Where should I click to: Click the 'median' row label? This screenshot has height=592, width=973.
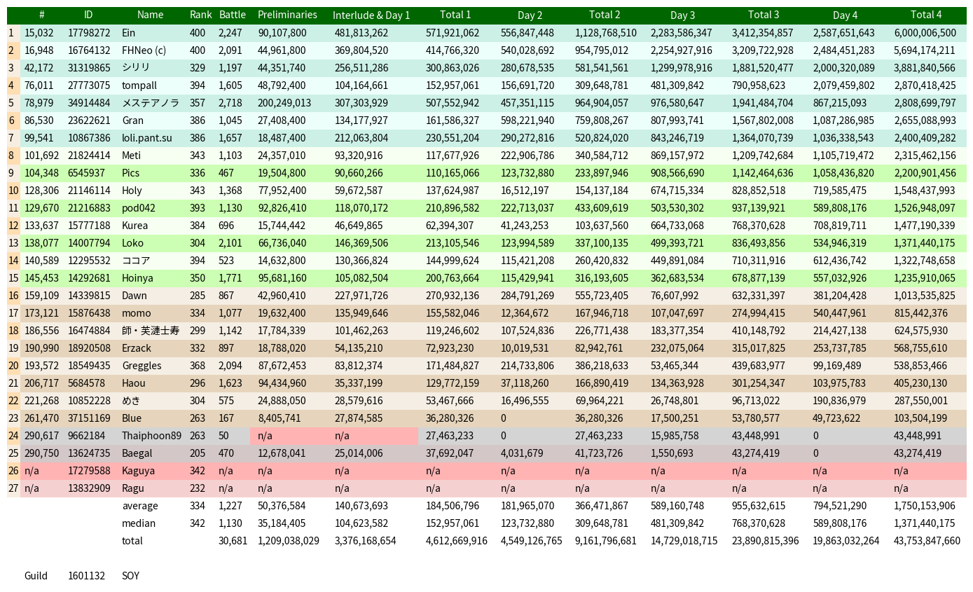pos(139,523)
